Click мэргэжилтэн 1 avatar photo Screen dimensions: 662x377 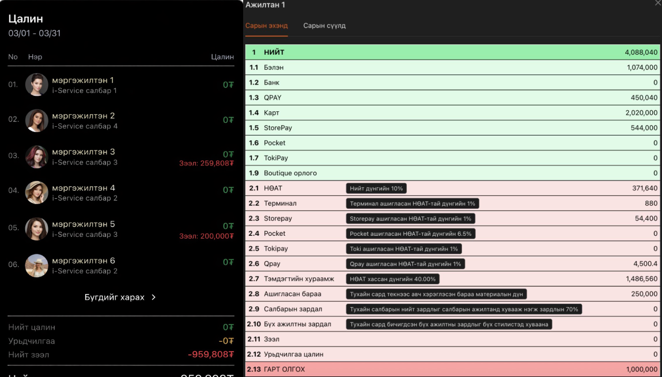click(x=37, y=85)
